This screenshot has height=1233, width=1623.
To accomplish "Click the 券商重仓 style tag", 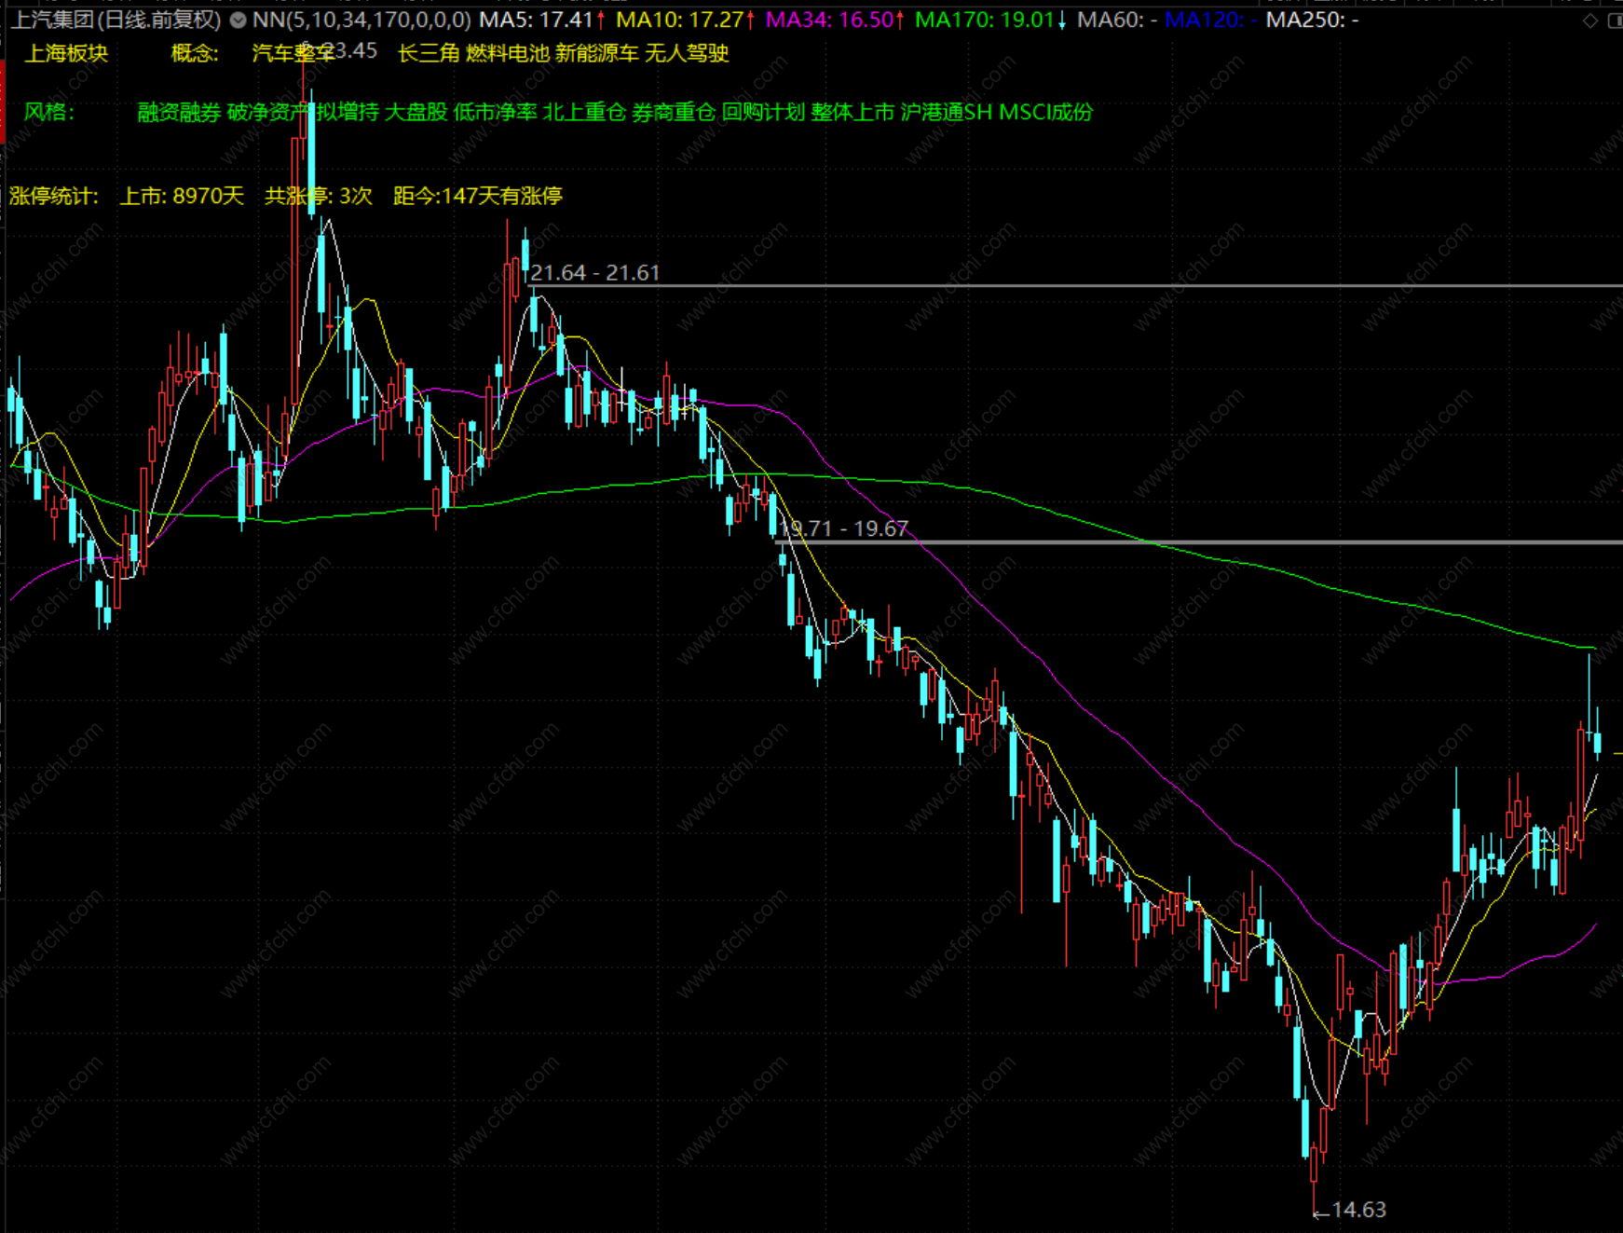I will click(675, 112).
